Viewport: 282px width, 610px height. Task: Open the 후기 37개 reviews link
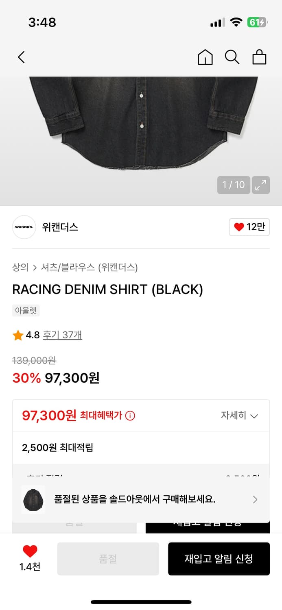coord(61,335)
